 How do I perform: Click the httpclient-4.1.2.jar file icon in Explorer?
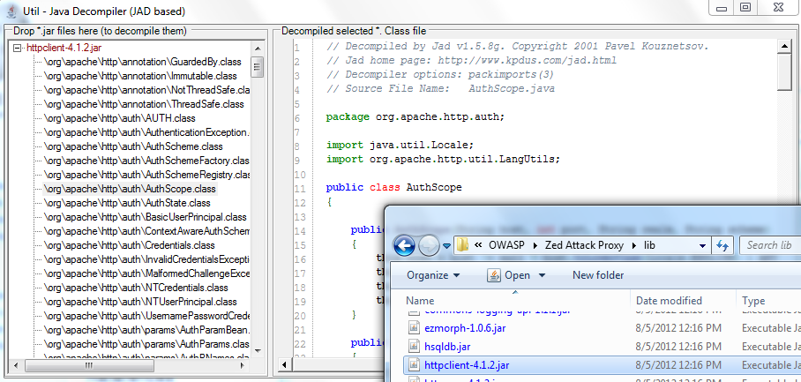[413, 364]
